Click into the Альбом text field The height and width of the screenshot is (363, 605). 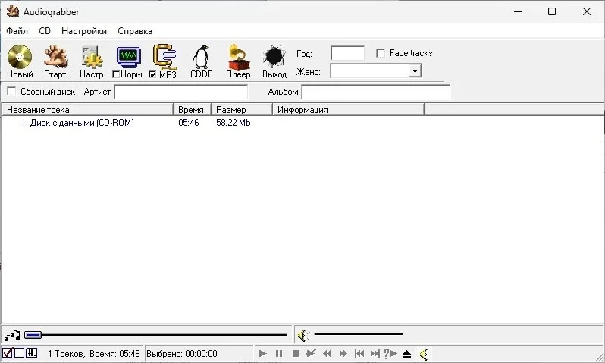pos(376,92)
